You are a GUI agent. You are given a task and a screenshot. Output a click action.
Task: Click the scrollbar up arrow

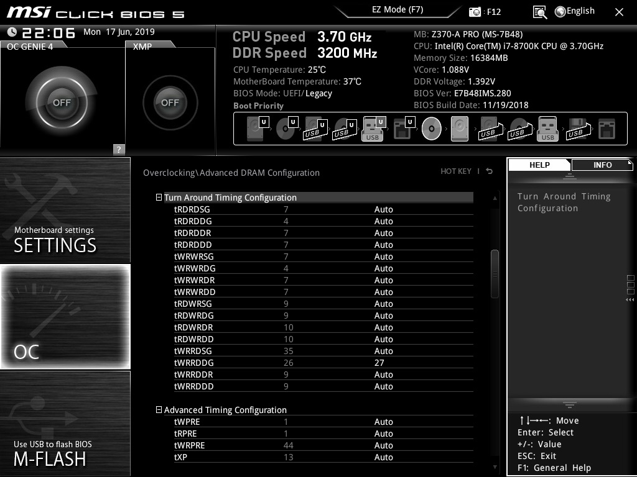coord(495,198)
